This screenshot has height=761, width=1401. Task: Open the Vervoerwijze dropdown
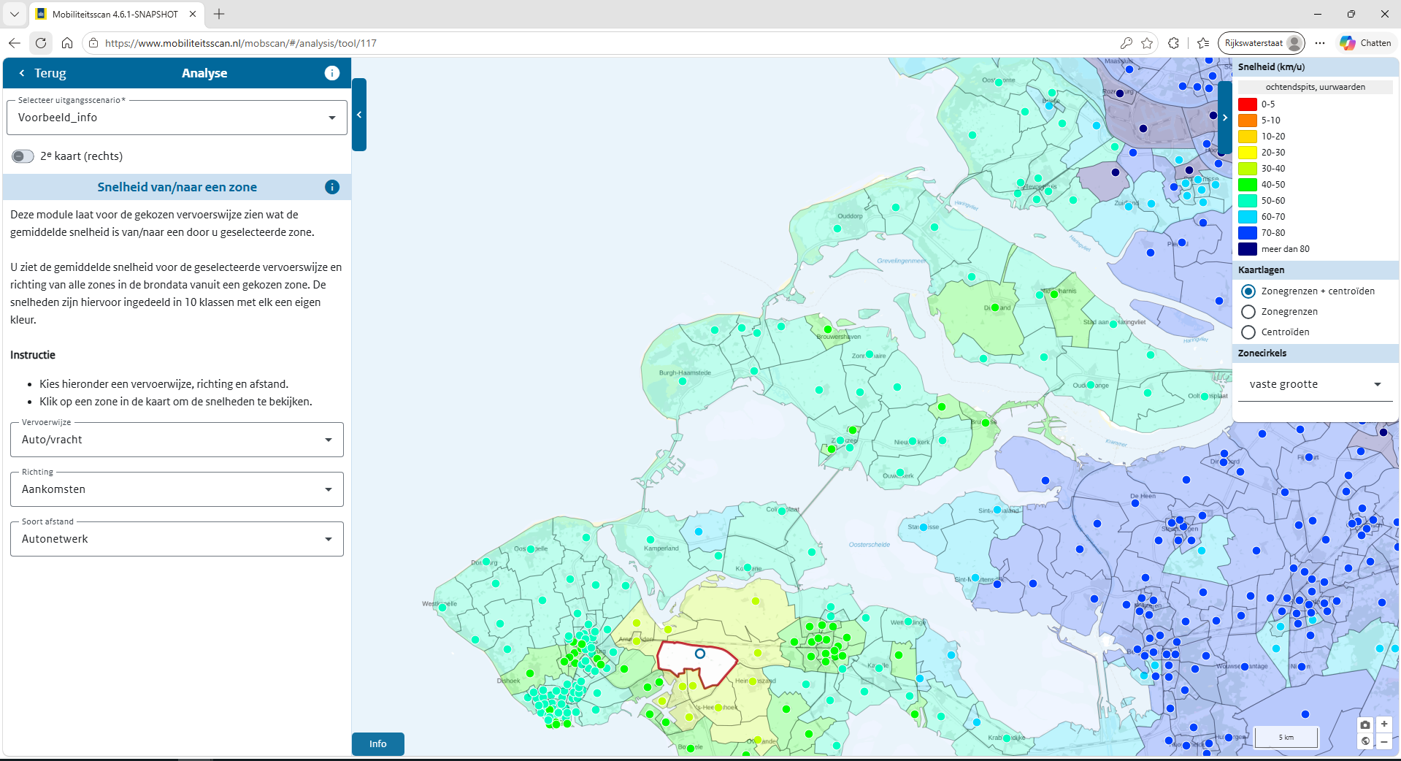[x=177, y=440]
